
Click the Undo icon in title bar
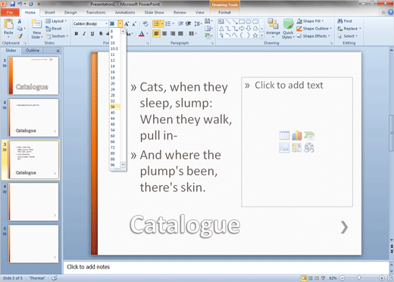click(20, 4)
